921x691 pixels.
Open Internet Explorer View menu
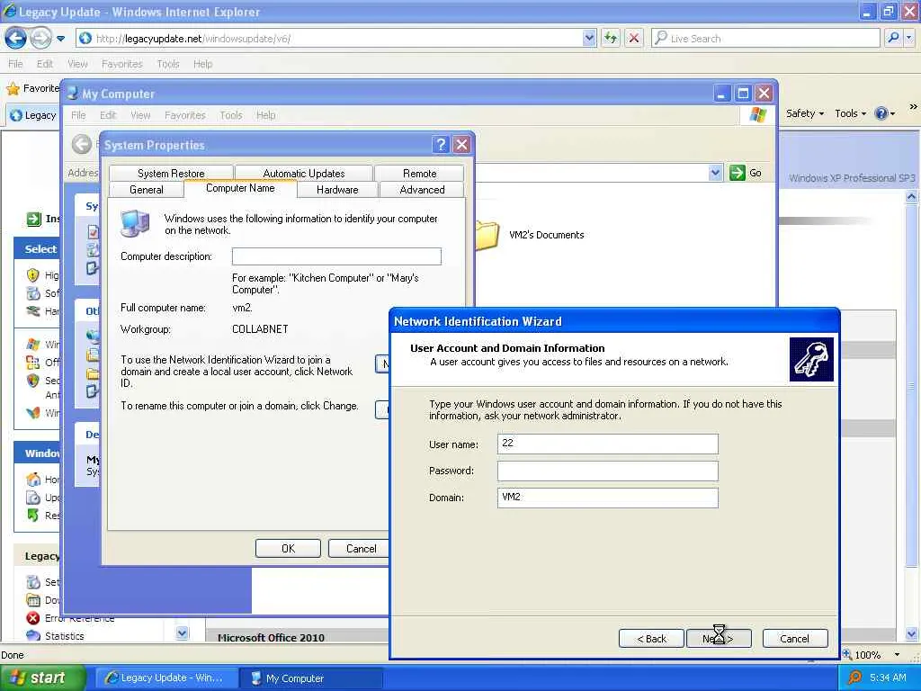77,64
